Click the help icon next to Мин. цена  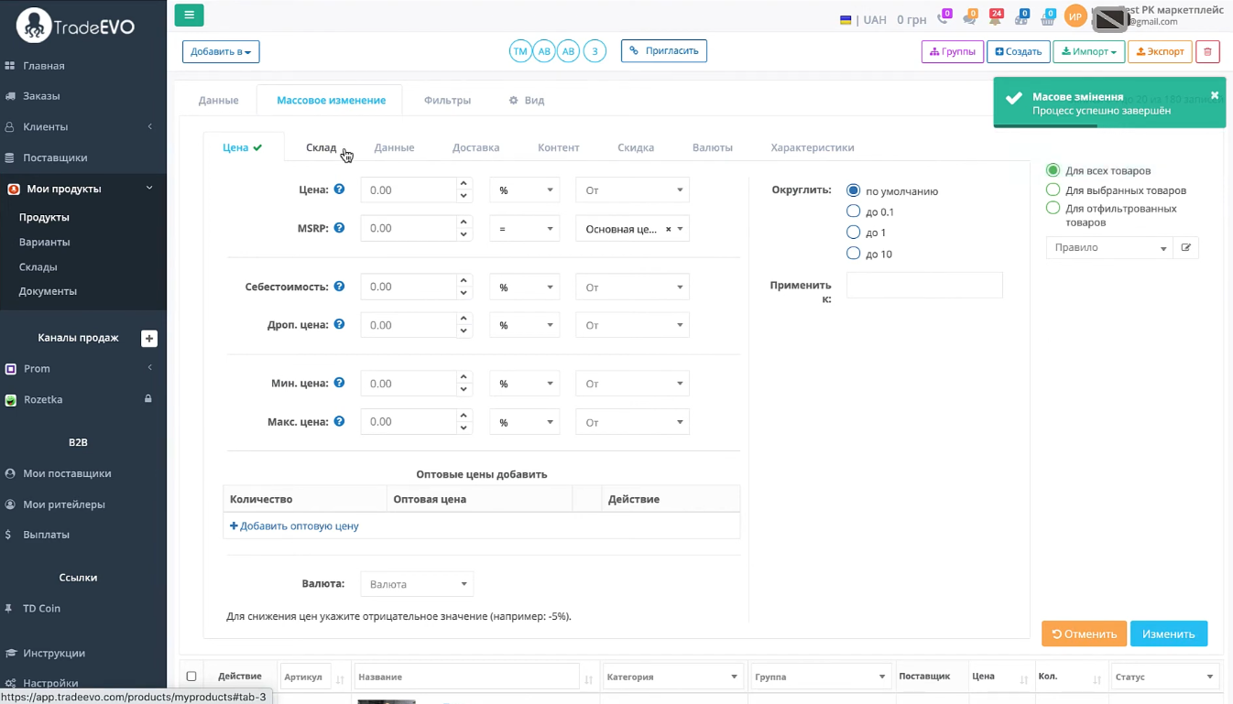[x=339, y=384]
